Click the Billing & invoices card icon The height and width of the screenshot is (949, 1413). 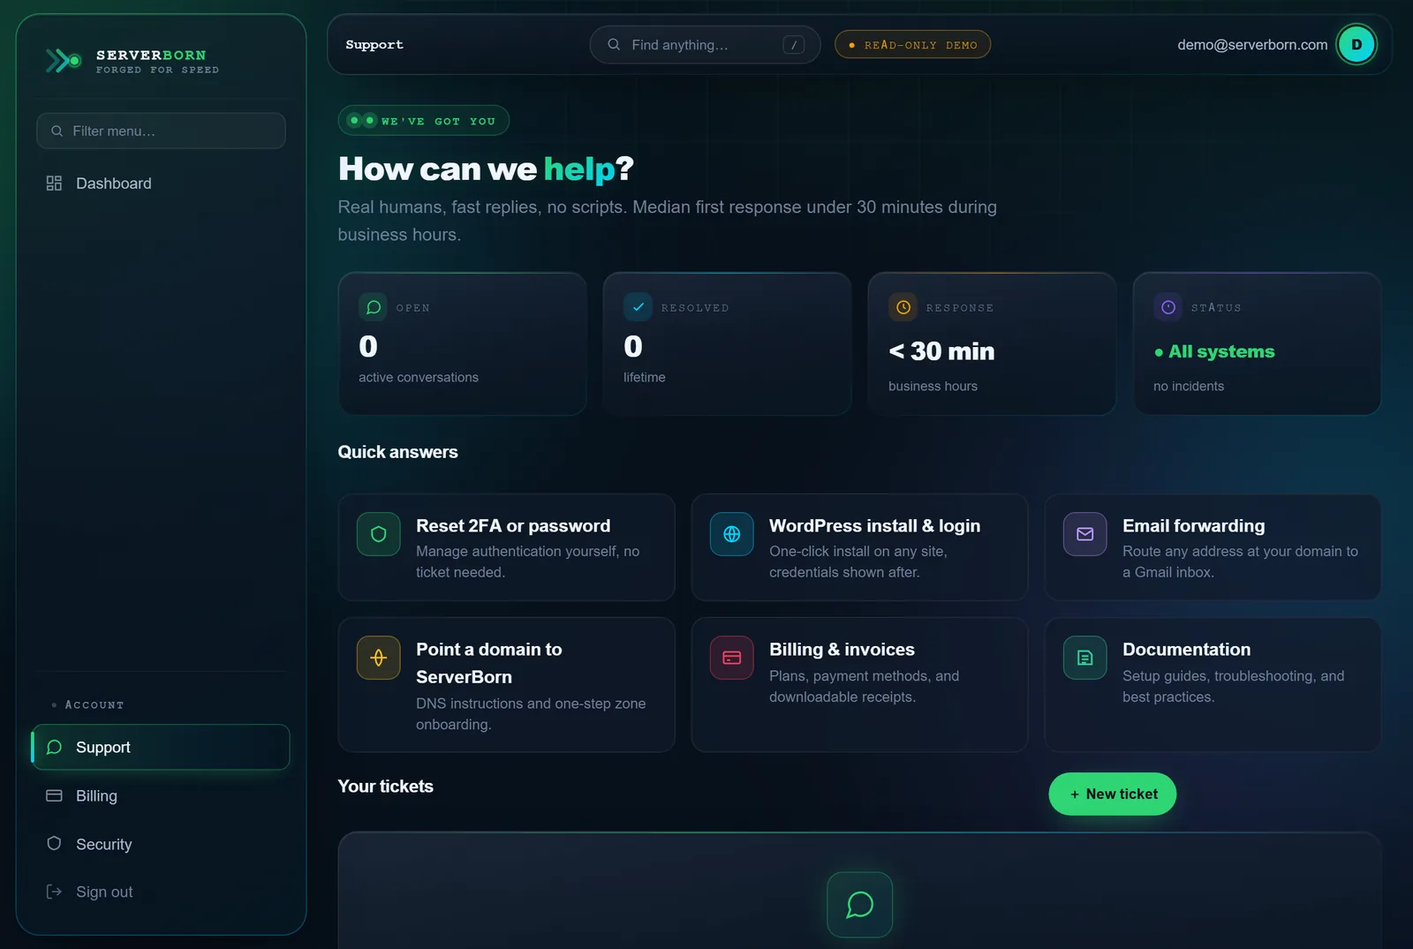click(732, 658)
